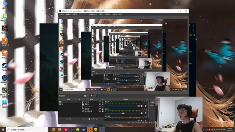Open the Steam shortcut on the desktop
Viewport: 235px width, 132px height.
4,67
